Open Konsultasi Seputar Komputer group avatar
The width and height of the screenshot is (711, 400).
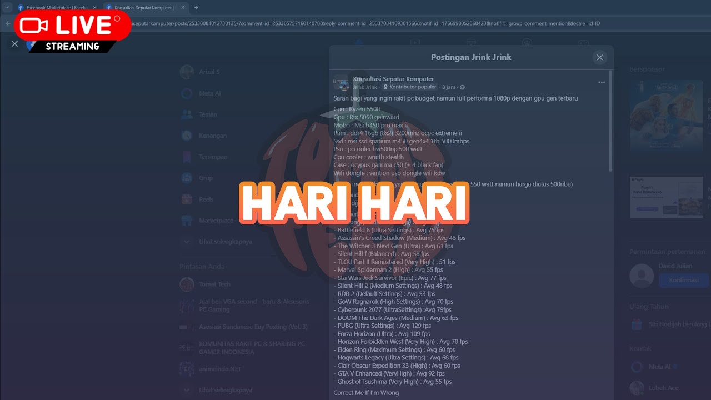point(341,82)
